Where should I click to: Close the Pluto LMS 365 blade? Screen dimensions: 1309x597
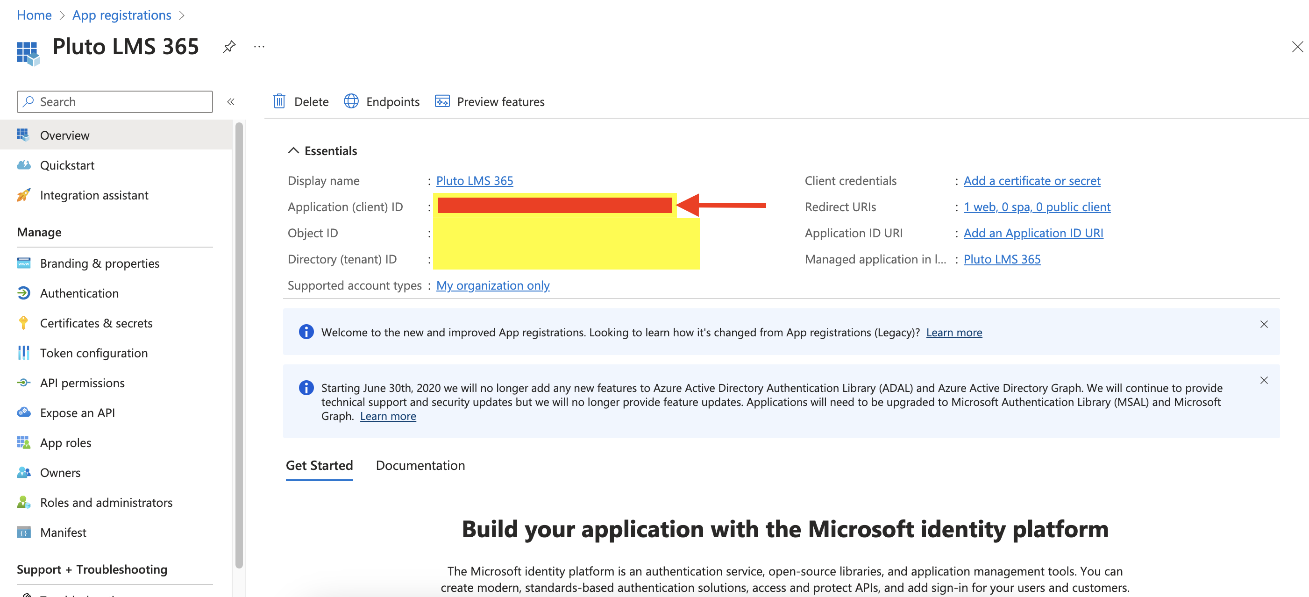pyautogui.click(x=1297, y=47)
